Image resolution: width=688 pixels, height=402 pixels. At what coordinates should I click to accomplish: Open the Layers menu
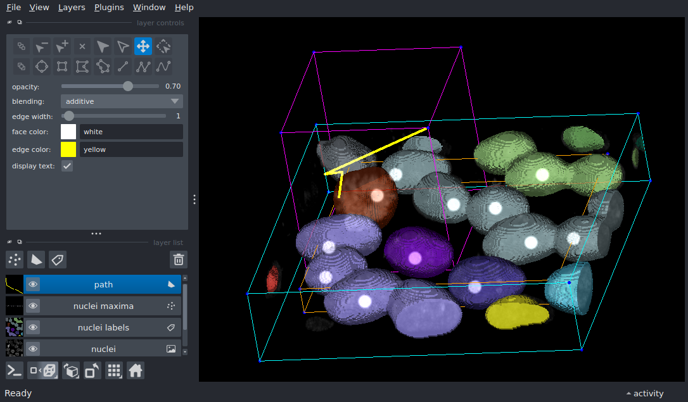(x=71, y=8)
